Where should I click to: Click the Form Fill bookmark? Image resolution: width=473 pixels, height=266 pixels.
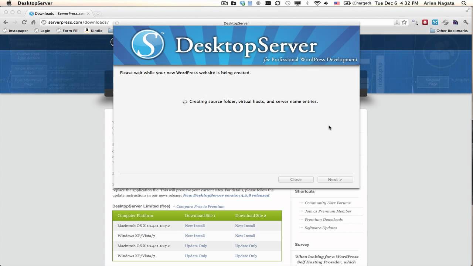(67, 31)
